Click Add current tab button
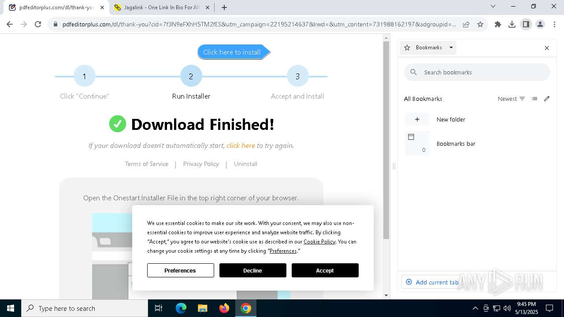 click(432, 282)
